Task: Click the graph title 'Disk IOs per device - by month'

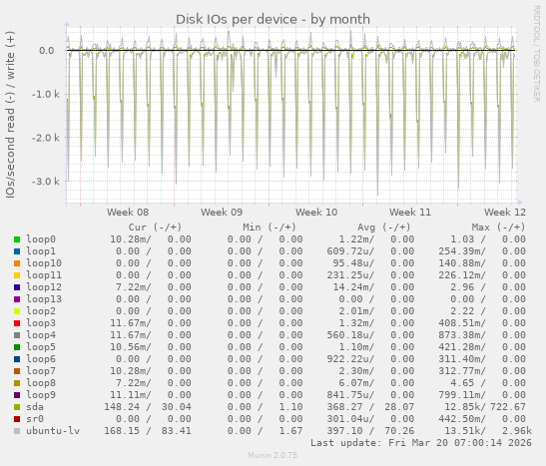Action: click(x=273, y=20)
